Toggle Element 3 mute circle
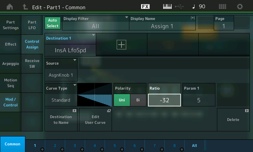 tap(82, 149)
